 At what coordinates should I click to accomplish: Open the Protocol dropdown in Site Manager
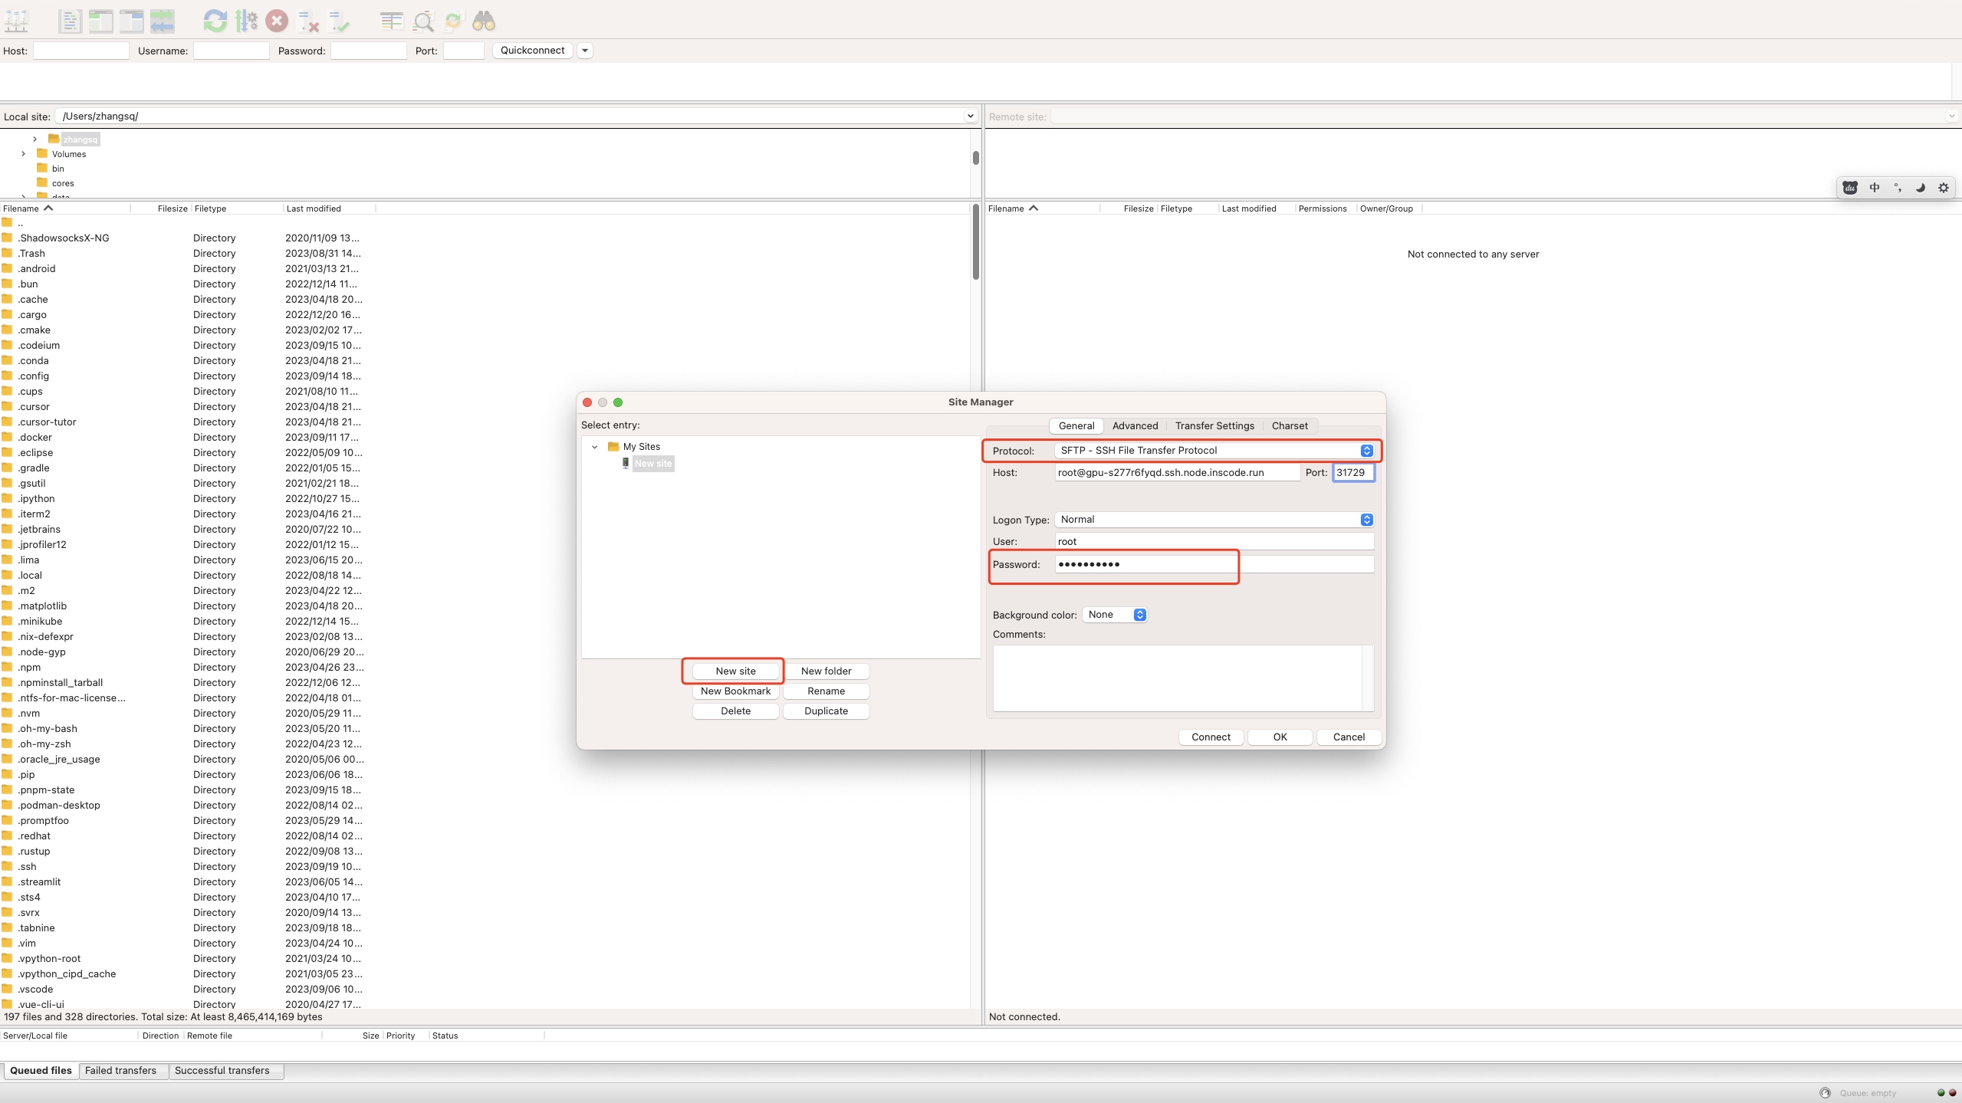[x=1366, y=450]
